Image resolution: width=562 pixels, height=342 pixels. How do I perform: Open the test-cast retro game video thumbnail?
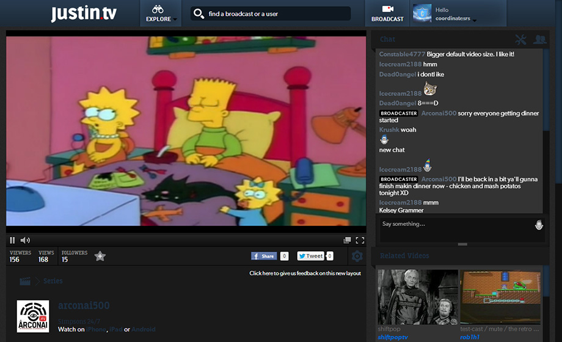tap(500, 297)
